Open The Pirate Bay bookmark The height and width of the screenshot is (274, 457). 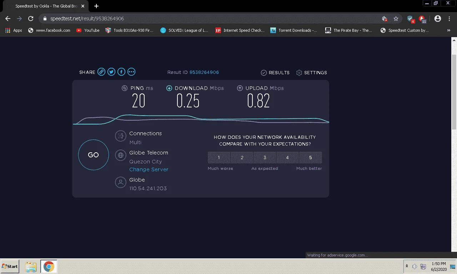[x=349, y=30]
